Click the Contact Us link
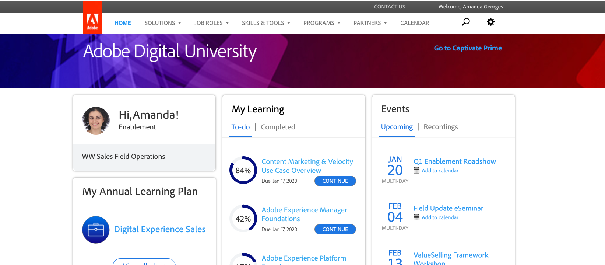Image resolution: width=605 pixels, height=265 pixels. pos(389,7)
